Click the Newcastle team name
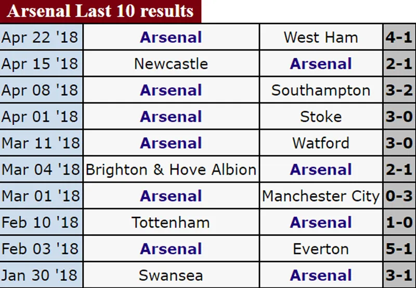The width and height of the screenshot is (416, 288). click(171, 64)
